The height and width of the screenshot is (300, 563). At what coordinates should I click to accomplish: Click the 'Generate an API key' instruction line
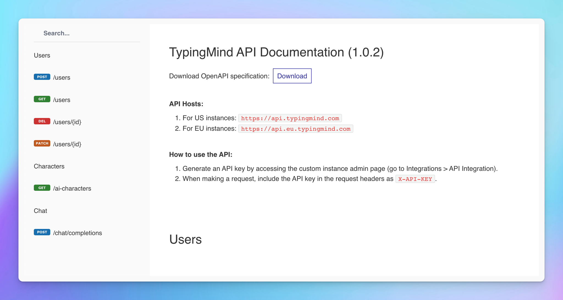340,169
